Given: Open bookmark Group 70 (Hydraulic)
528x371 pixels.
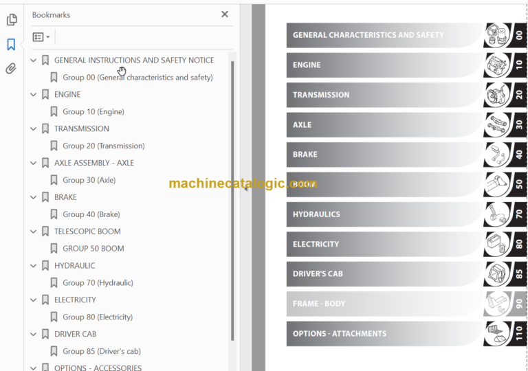Looking at the screenshot, I should (x=98, y=283).
